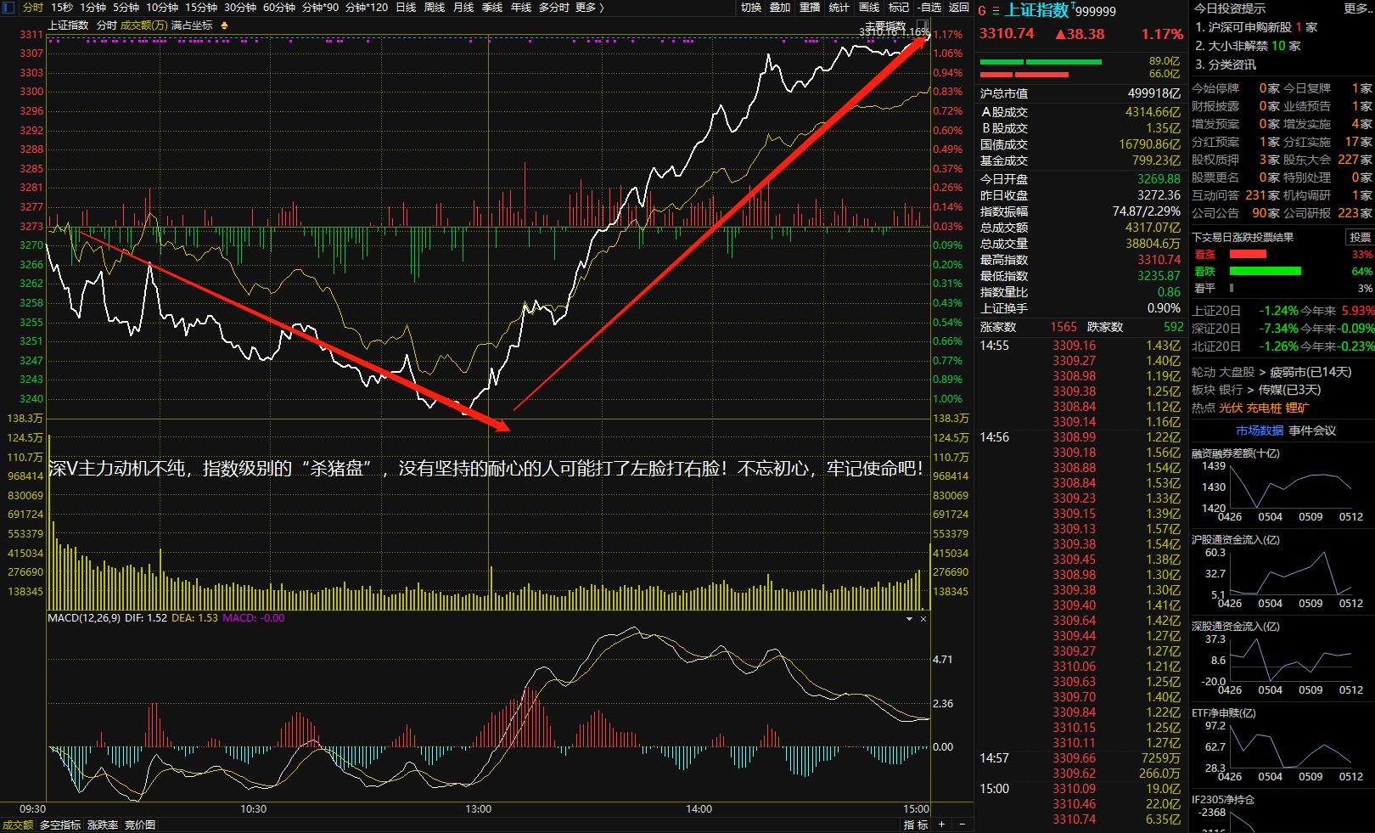1375x833 pixels.
Task: Click the orange up-down arrow beside 满占坐标
Action: coord(224,25)
